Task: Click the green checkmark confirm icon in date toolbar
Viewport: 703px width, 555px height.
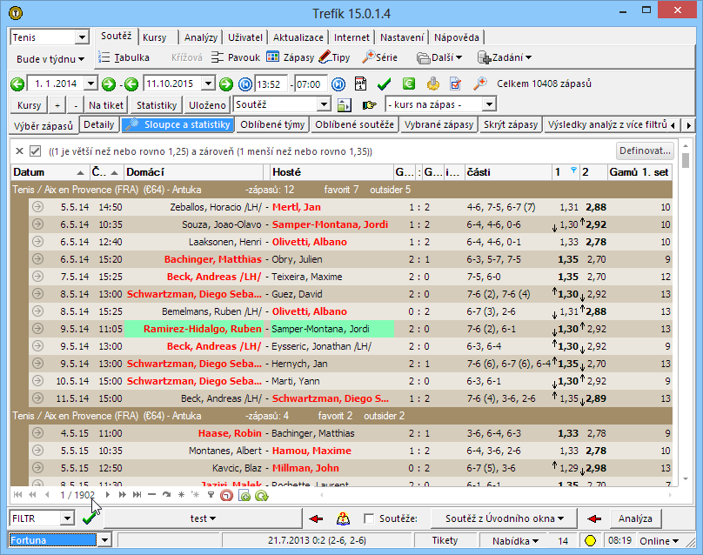Action: [384, 84]
